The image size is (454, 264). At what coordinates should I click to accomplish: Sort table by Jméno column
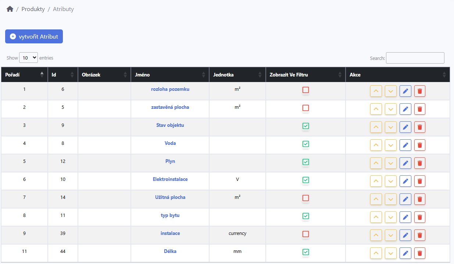[169, 75]
